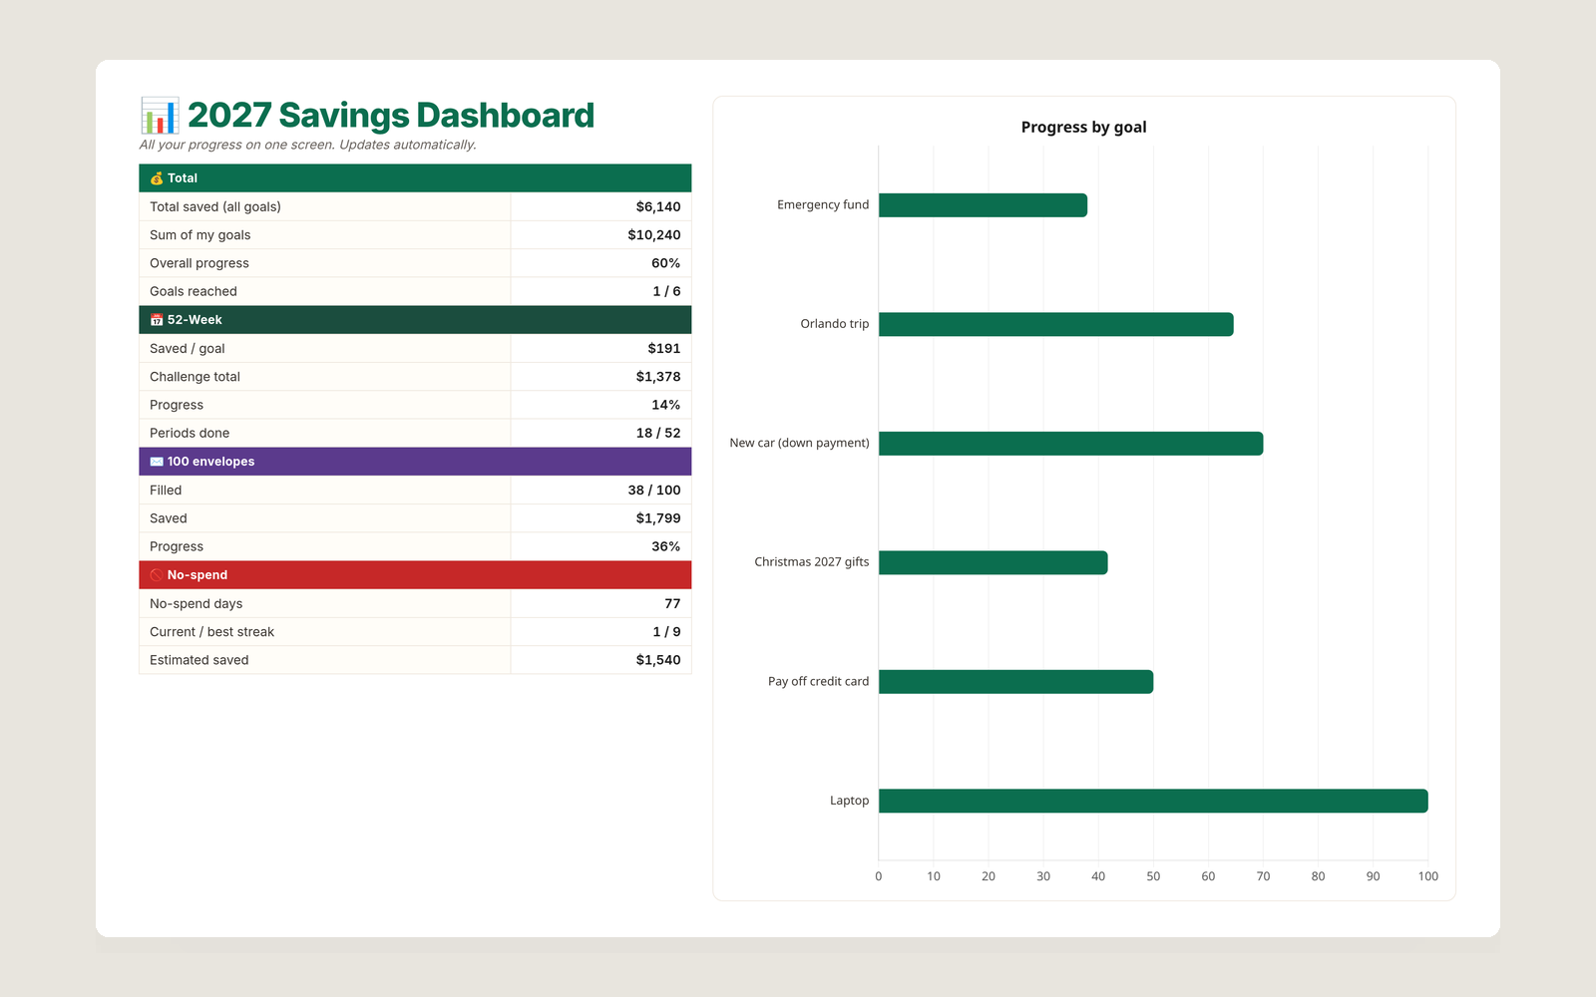Select the "Orlando trip" chart axis label

tap(835, 324)
